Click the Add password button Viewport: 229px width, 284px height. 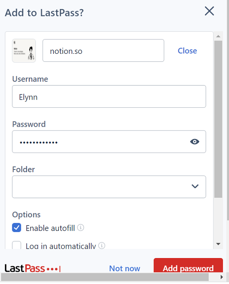coord(188,266)
